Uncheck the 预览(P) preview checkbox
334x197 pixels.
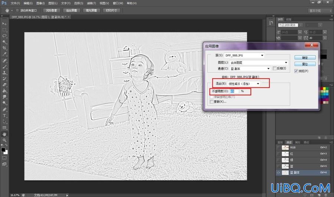(x=296, y=71)
